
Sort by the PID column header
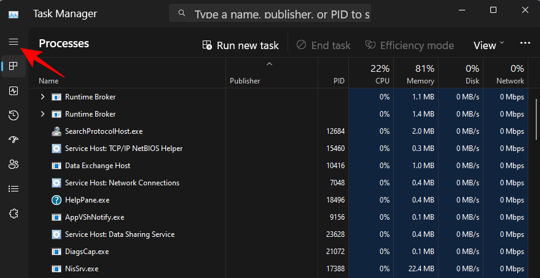click(x=332, y=80)
